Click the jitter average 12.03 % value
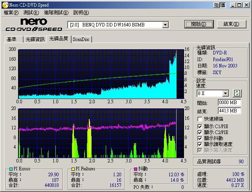Image resolution: width=252 pixels, height=192 pixels. click(176, 175)
